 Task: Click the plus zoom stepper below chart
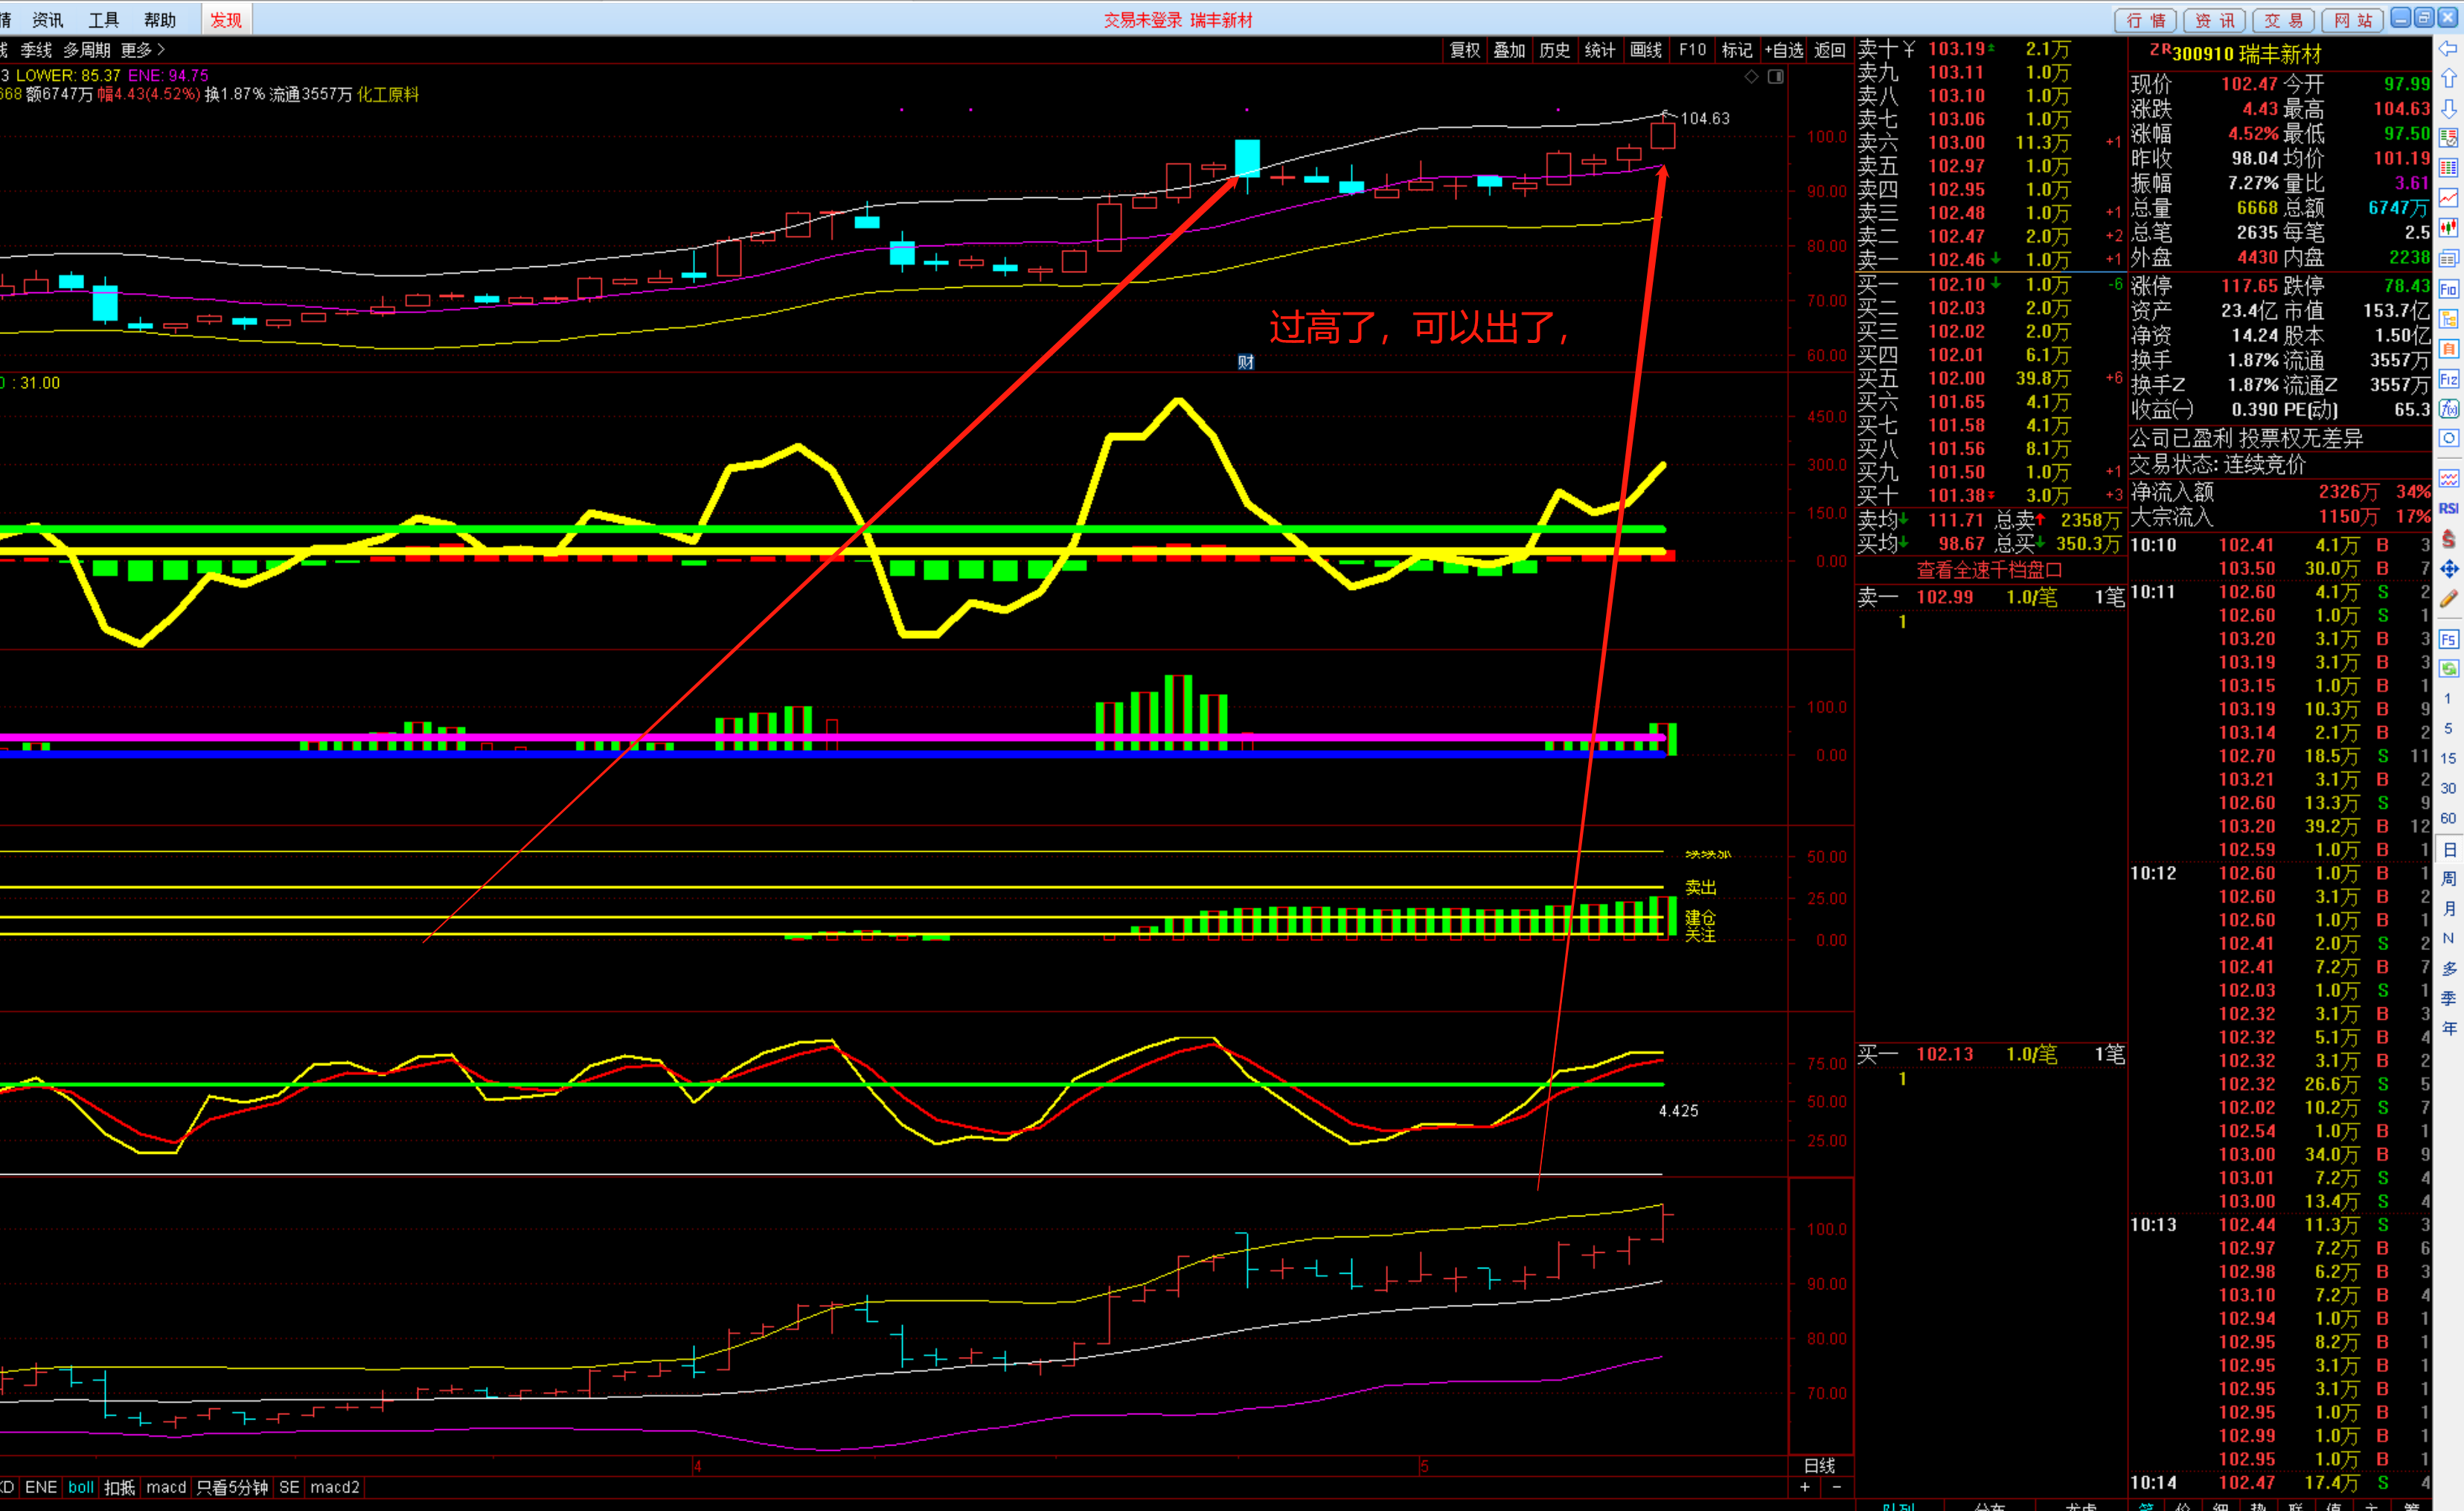(1805, 1487)
